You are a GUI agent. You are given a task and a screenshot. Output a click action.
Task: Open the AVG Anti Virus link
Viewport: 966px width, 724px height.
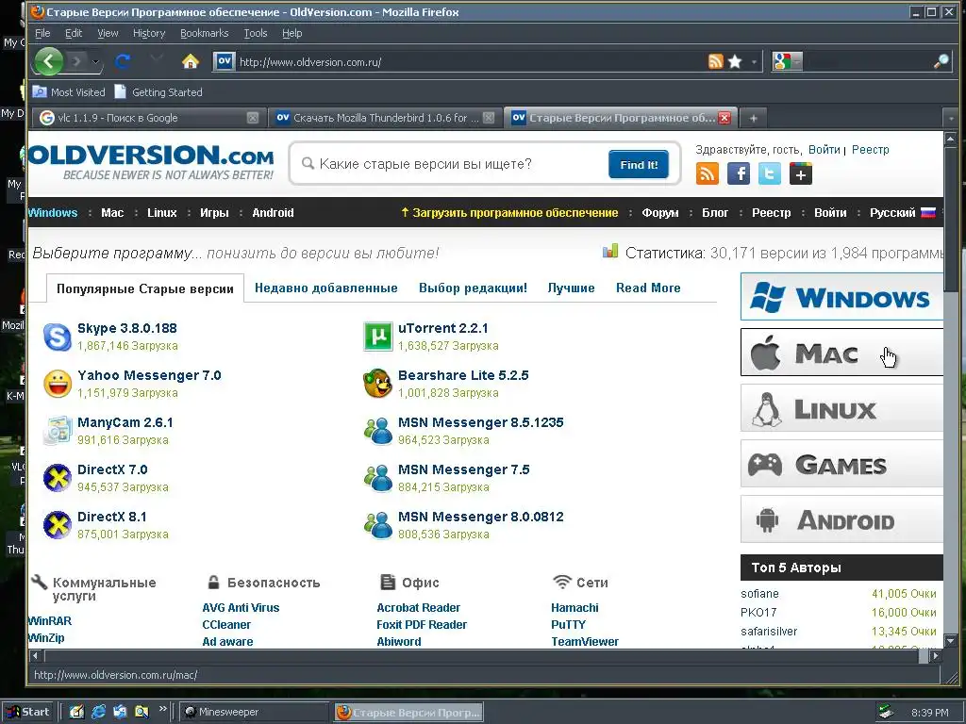point(241,608)
